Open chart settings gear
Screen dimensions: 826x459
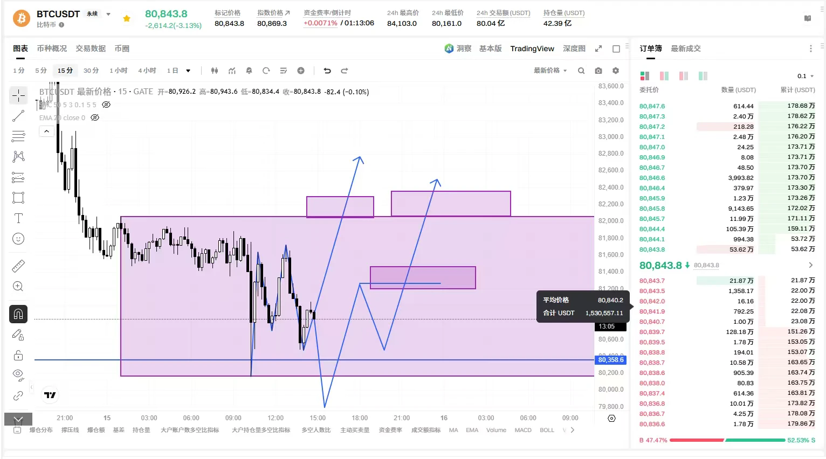[x=616, y=71]
